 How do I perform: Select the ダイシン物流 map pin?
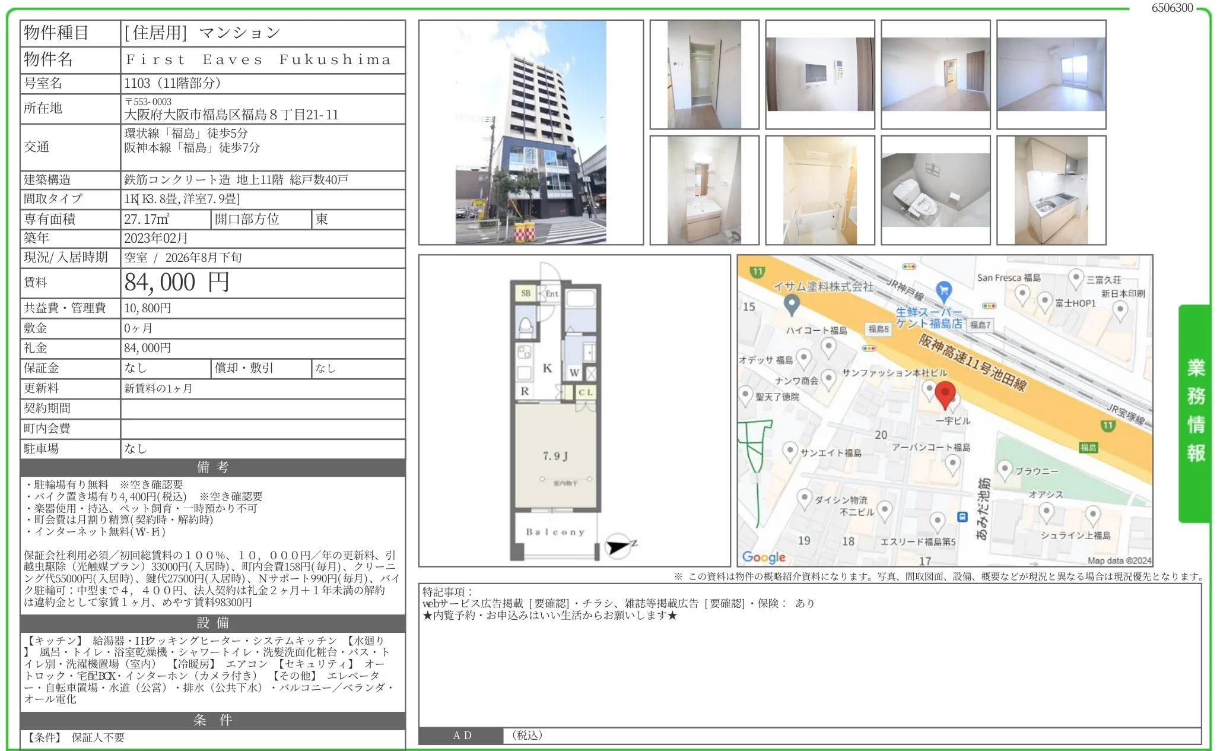point(804,499)
